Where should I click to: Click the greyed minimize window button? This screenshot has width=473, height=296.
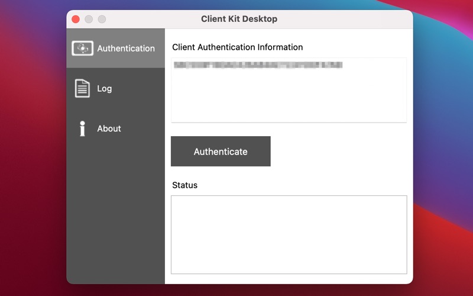pyautogui.click(x=89, y=19)
